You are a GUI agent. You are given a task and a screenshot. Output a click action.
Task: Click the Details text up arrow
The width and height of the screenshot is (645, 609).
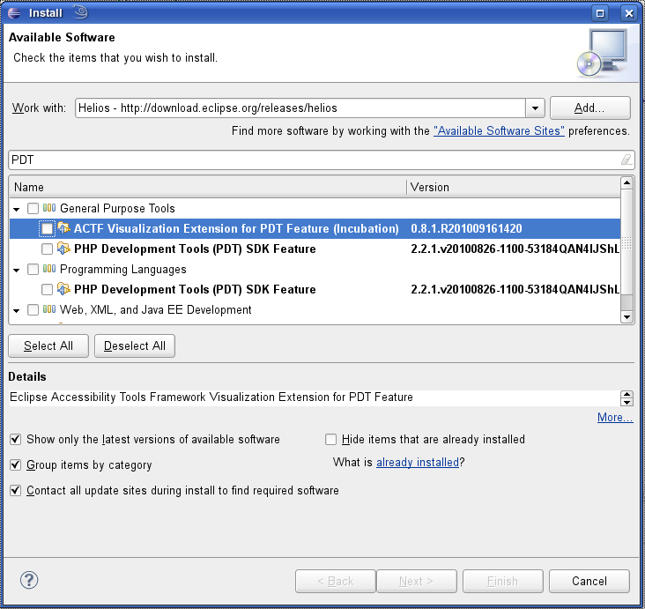pos(626,394)
